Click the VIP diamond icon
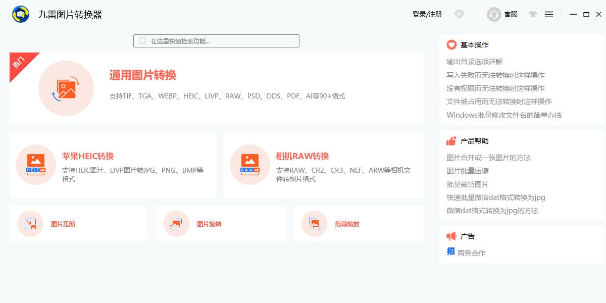This screenshot has width=606, height=303. [x=459, y=15]
